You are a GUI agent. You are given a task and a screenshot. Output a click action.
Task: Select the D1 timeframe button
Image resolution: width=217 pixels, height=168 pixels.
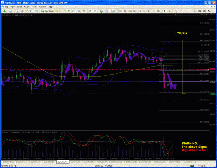tap(149, 11)
